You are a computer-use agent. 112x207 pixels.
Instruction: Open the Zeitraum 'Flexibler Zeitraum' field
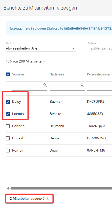point(100,48)
